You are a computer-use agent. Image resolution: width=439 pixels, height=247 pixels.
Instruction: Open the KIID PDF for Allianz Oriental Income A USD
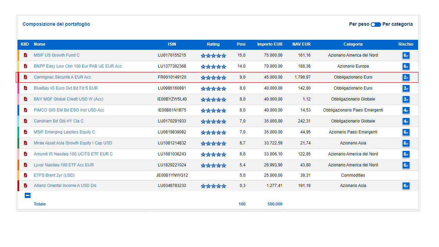(25, 186)
